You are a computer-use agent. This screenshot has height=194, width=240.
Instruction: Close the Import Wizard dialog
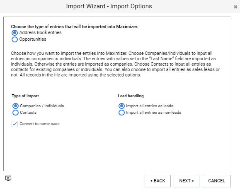coord(235,7)
